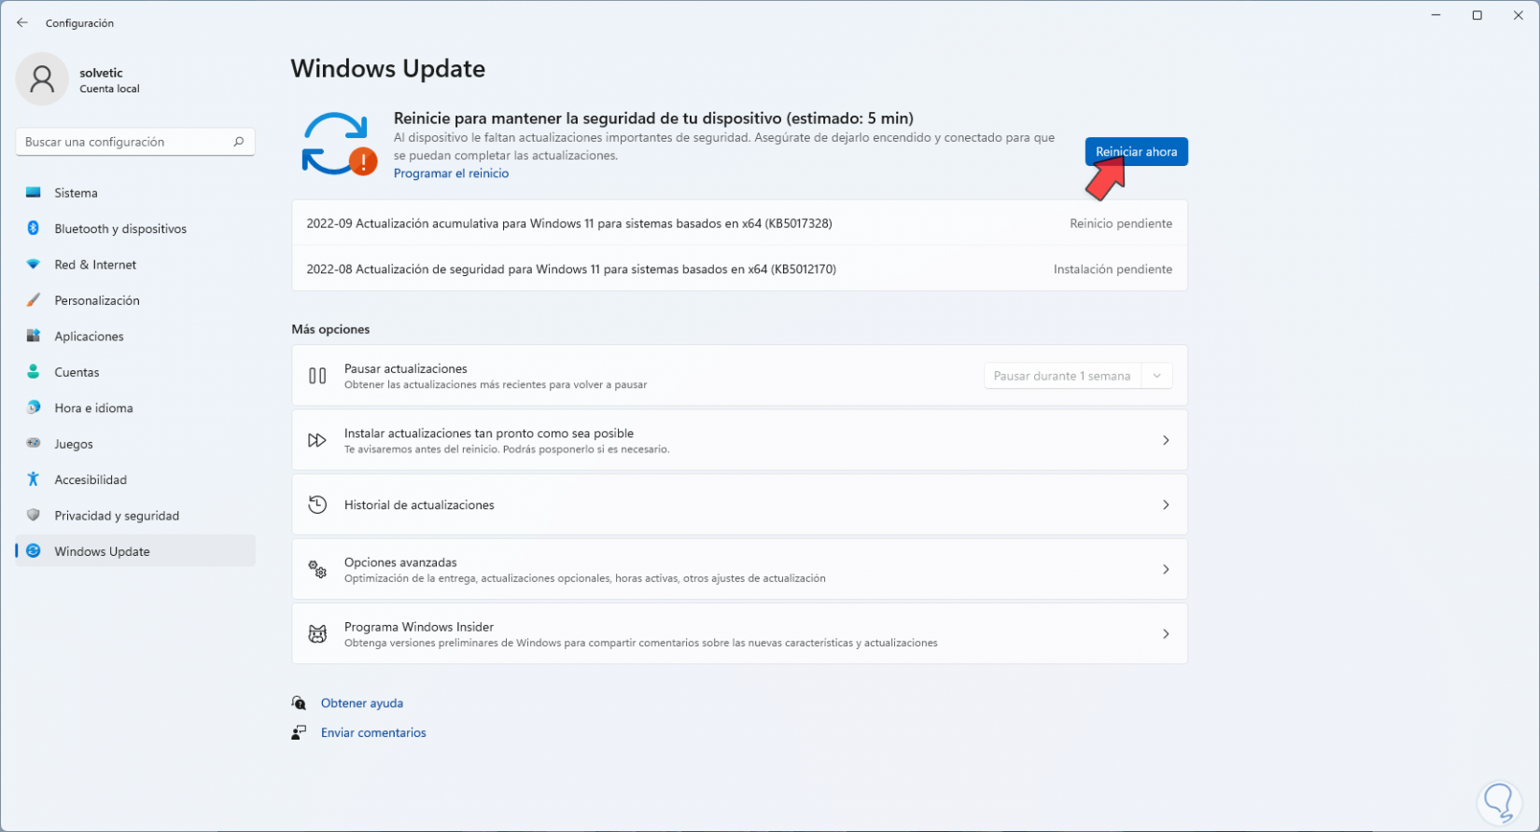Open Hora e idioma settings
This screenshot has height=832, width=1540.
pyautogui.click(x=135, y=408)
